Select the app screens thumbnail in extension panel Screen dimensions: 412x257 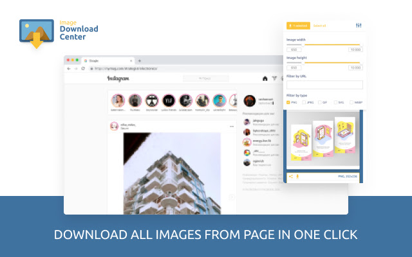[x=323, y=139]
